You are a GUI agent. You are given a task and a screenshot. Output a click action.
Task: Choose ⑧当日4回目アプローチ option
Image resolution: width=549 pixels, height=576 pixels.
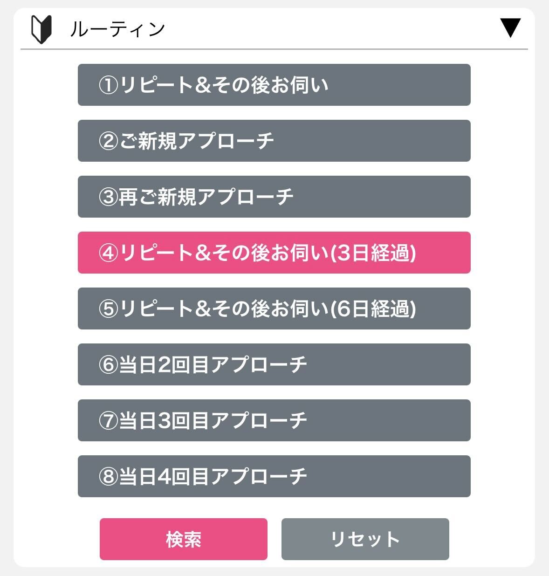(x=274, y=476)
